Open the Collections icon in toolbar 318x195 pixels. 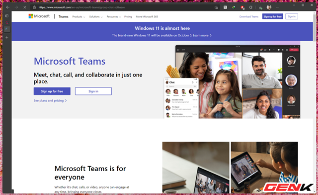pyautogui.click(x=225, y=7)
